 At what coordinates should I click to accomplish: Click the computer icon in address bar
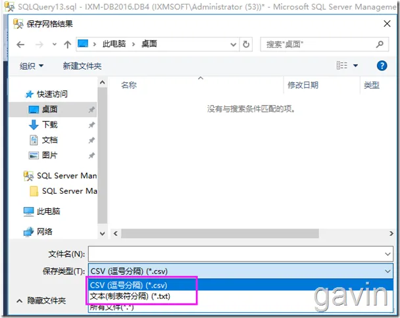[x=83, y=43]
